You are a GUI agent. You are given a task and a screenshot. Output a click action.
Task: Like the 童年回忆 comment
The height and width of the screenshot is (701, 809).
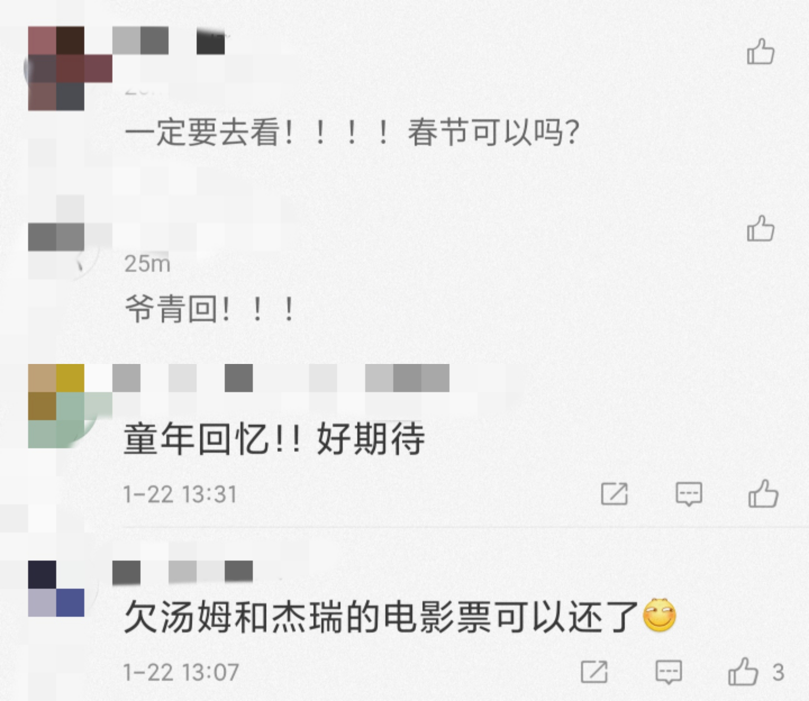(763, 494)
